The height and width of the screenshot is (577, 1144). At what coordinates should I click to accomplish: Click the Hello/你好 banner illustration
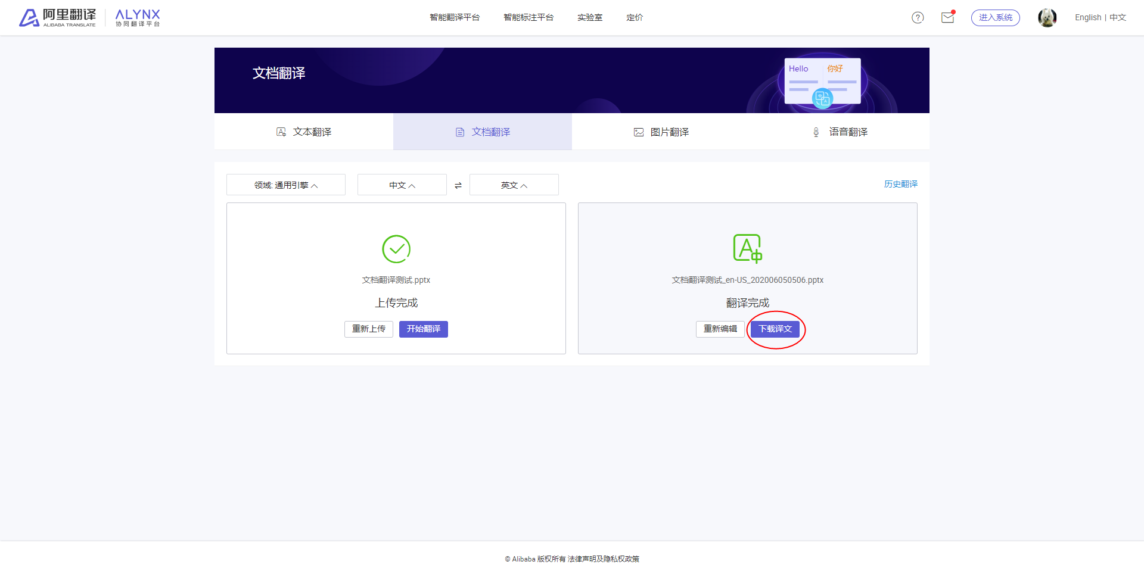(822, 83)
